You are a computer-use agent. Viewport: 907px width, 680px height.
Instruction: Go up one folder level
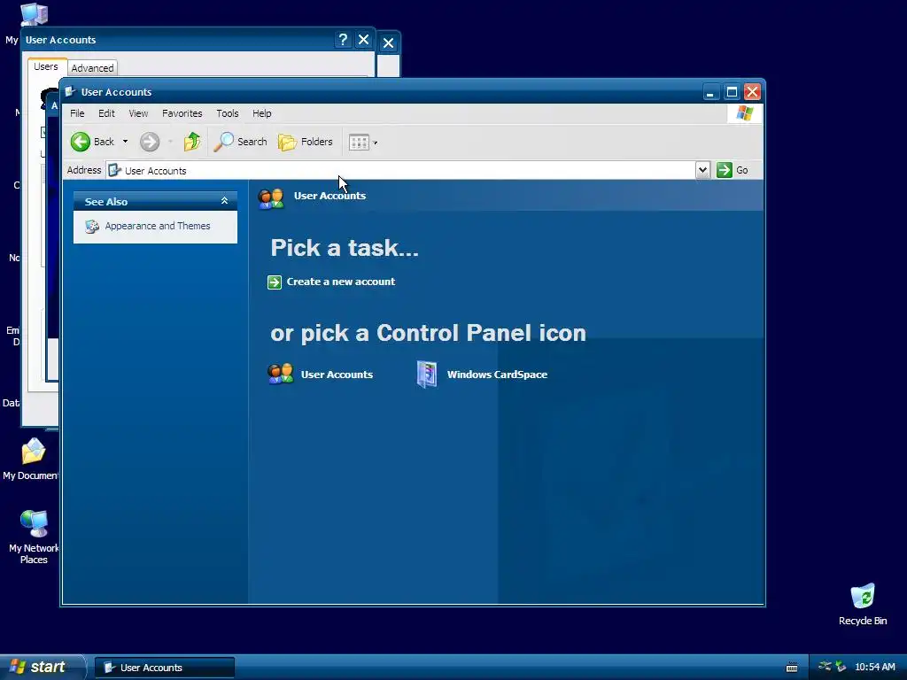click(192, 142)
